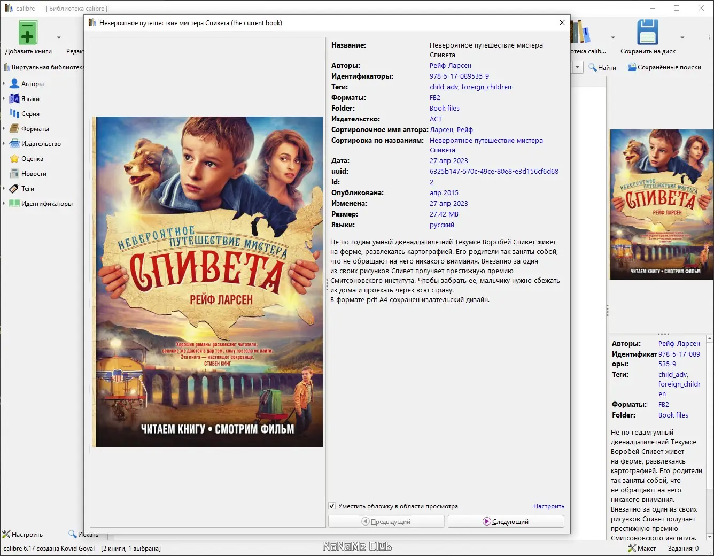Expand the Авторы tree node

tap(4, 83)
